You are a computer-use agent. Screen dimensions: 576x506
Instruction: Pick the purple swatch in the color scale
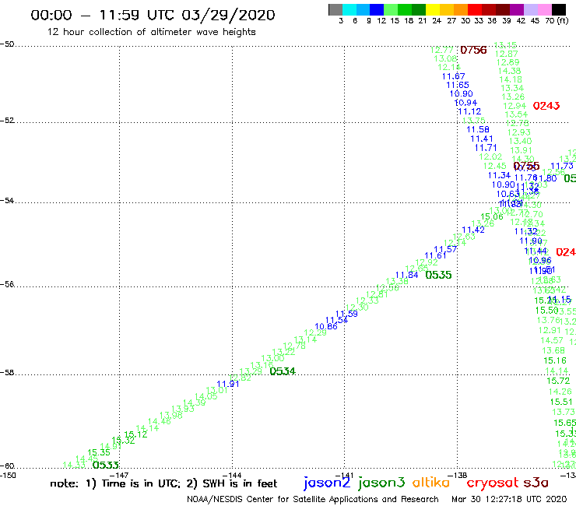point(516,9)
